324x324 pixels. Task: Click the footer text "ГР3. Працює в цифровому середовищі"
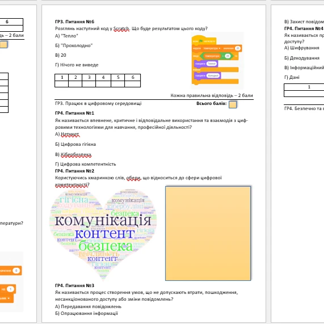pos(98,103)
